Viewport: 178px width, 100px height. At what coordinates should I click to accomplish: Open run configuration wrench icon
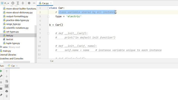[x=1, y=76]
